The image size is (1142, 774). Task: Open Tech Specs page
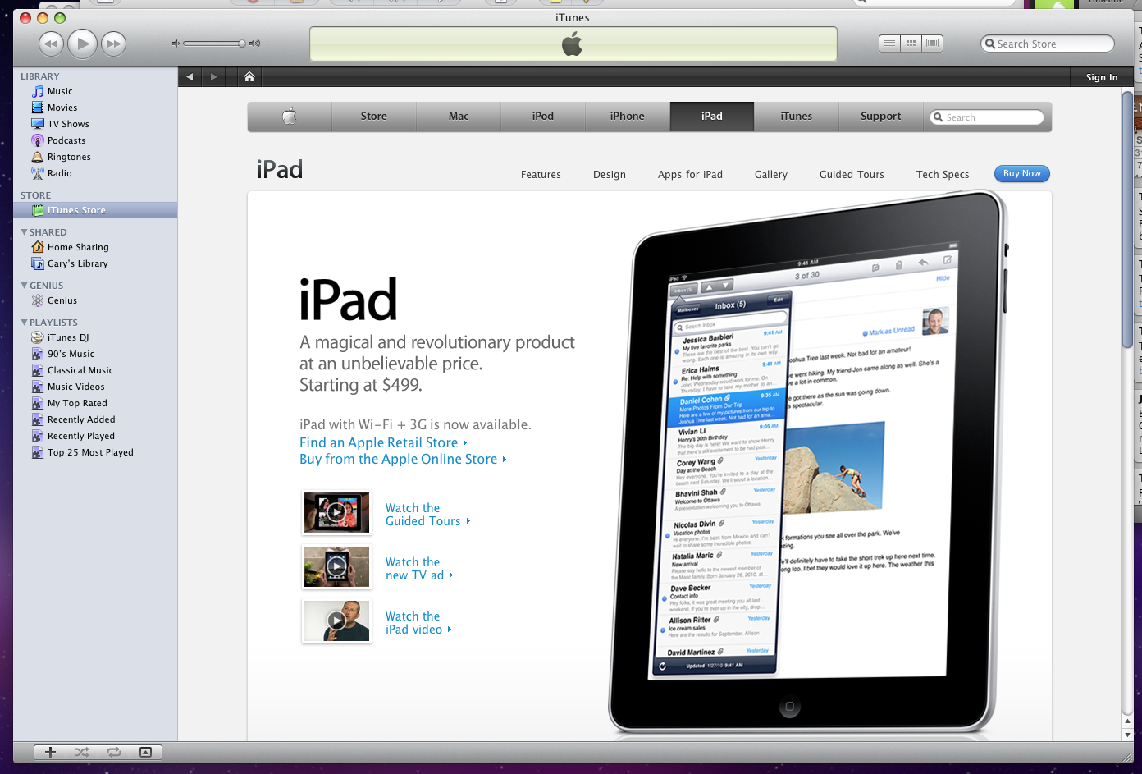(x=943, y=175)
